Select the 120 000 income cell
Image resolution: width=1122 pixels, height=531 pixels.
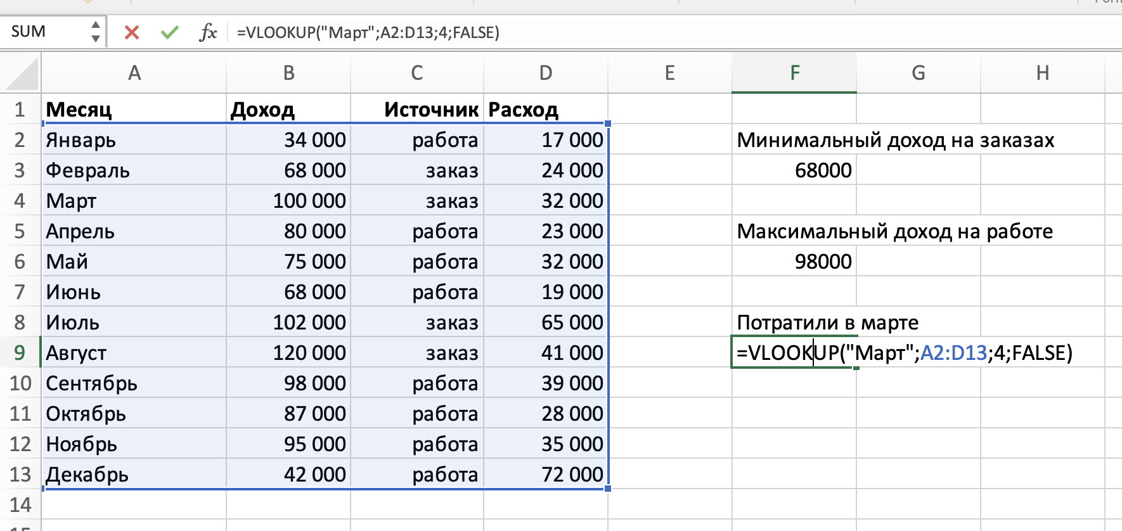point(288,353)
